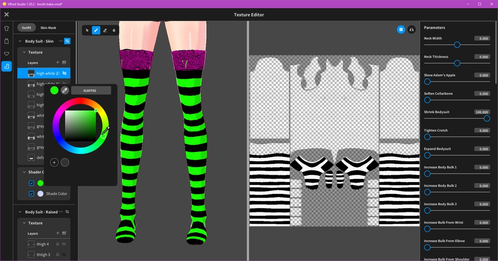The width and height of the screenshot is (498, 261).
Task: Toggle the UV grid display button
Action: coord(401,30)
